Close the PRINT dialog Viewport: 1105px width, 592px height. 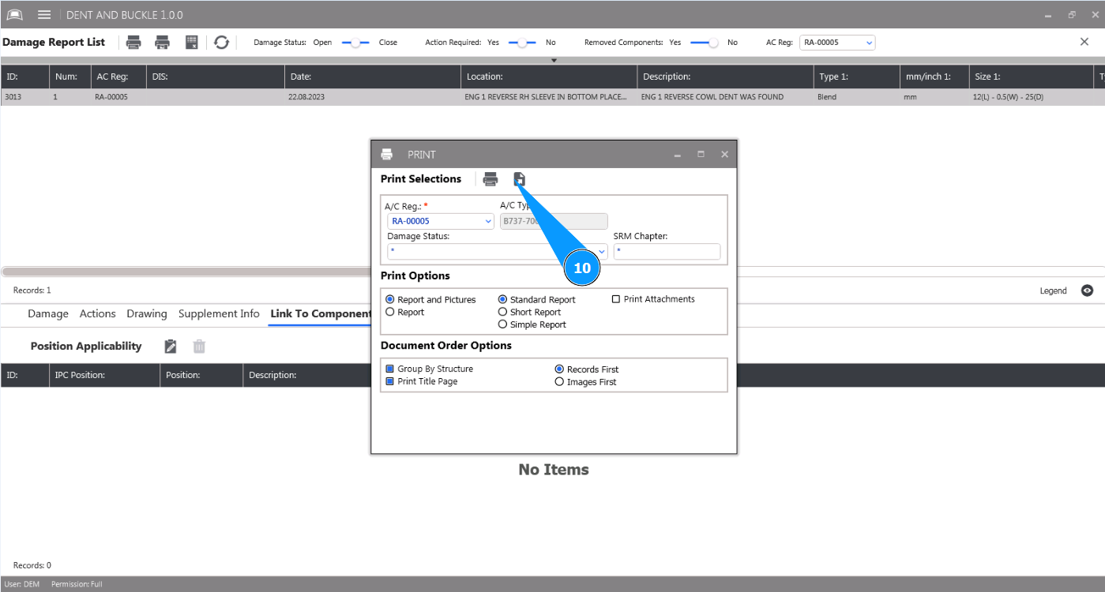click(x=724, y=155)
